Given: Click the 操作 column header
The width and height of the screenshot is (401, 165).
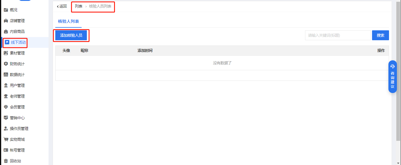Looking at the screenshot, I should [381, 50].
